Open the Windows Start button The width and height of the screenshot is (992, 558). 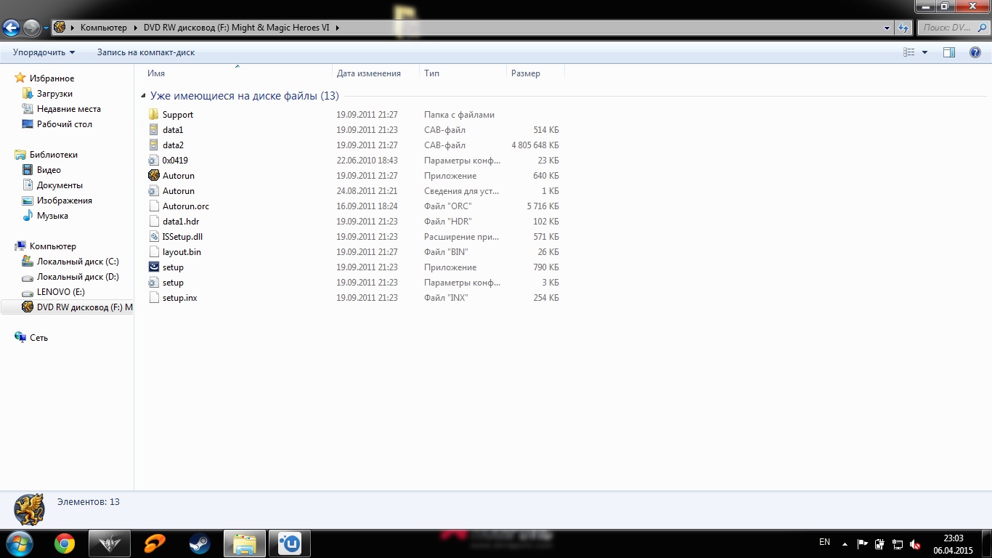click(18, 543)
